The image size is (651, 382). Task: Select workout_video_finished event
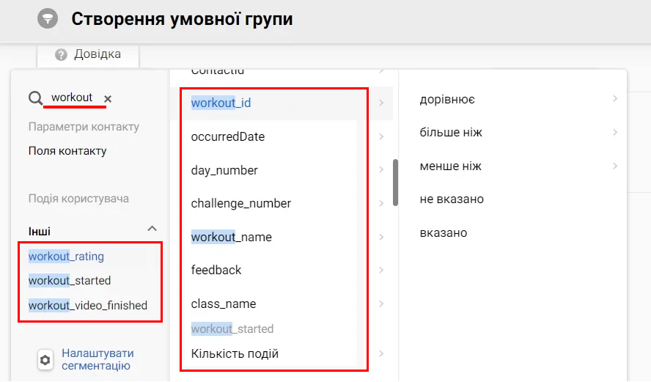(87, 306)
